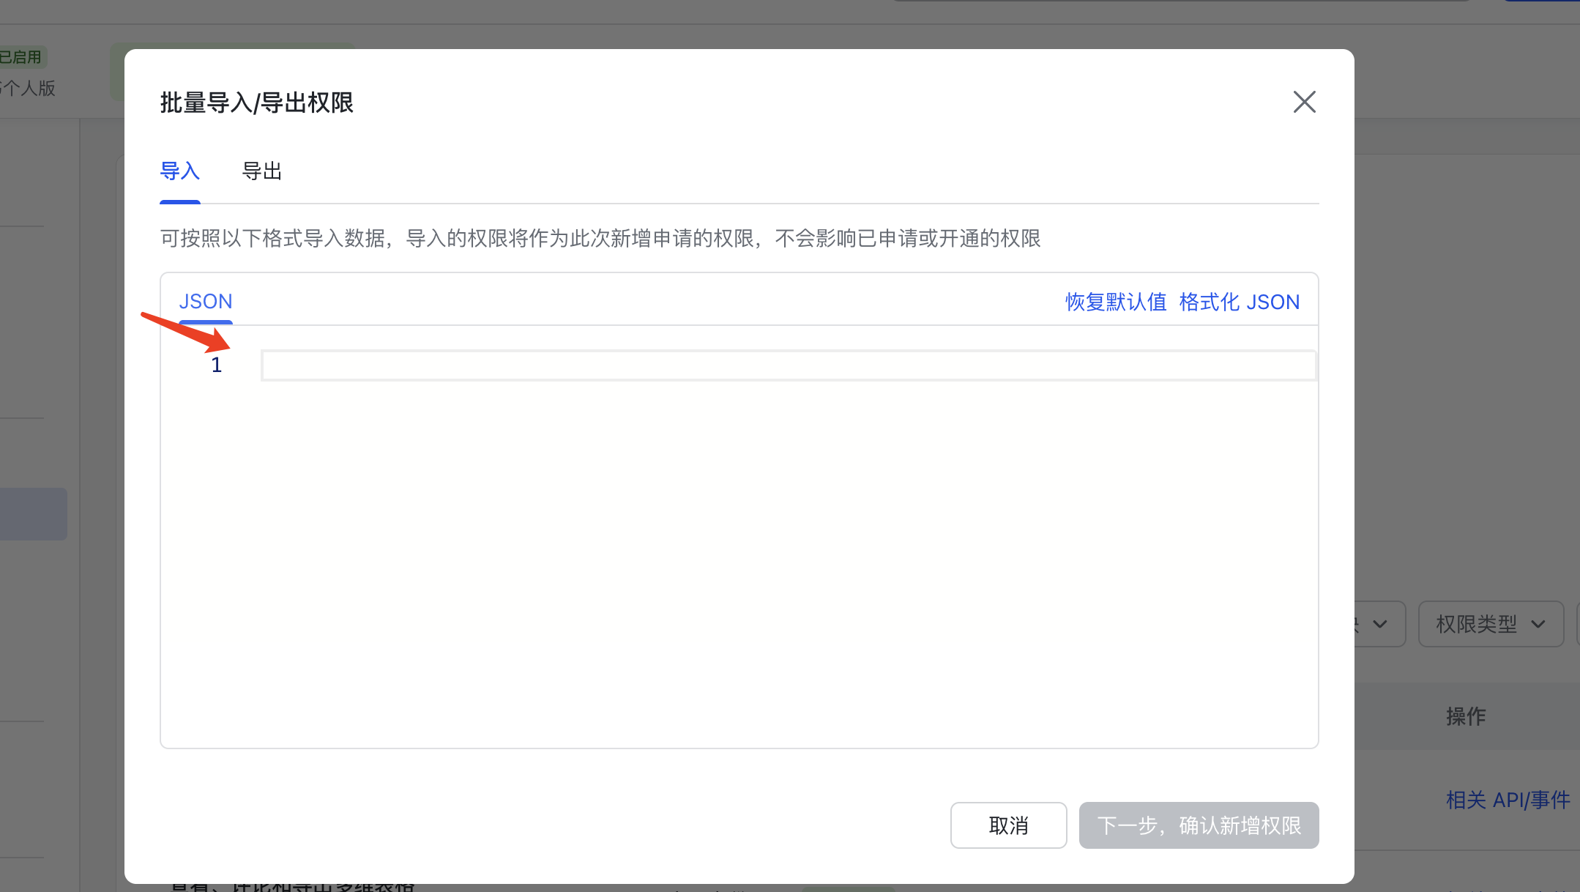This screenshot has height=892, width=1580.
Task: Click the JSON tab in editor
Action: (x=205, y=302)
